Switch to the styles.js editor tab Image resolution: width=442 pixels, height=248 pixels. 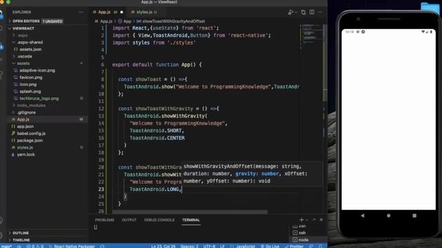144,12
